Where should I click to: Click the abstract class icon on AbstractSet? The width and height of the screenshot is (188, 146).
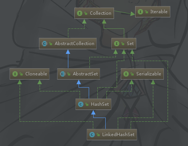[x=63, y=74]
